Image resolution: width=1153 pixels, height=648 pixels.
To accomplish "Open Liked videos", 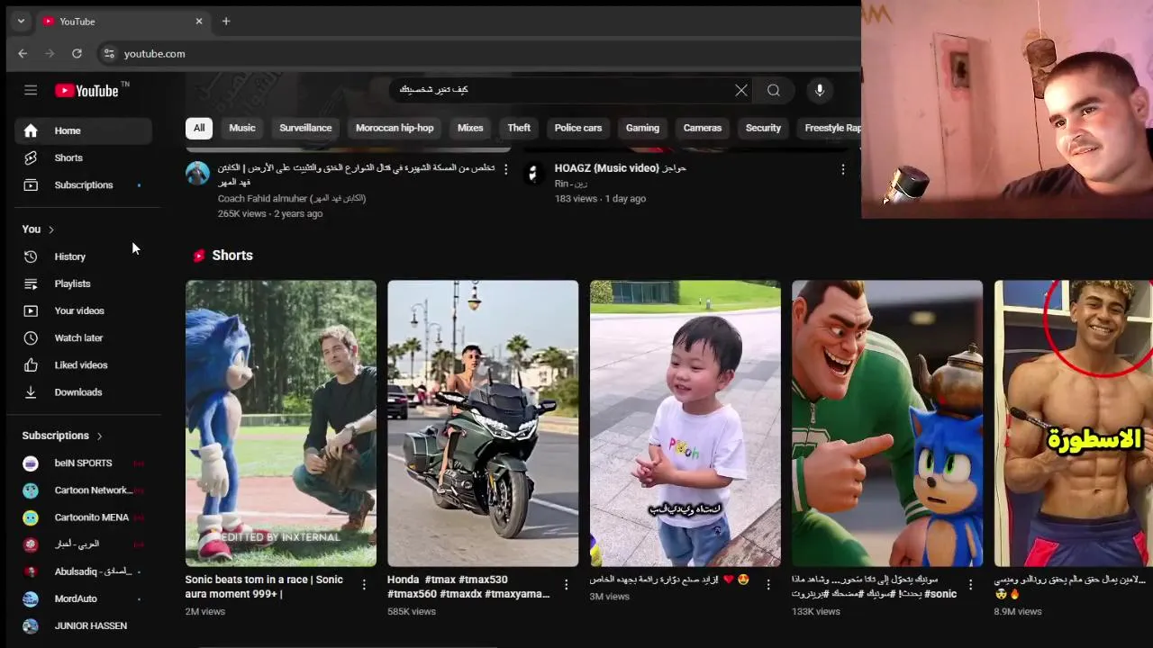I will 83,364.
